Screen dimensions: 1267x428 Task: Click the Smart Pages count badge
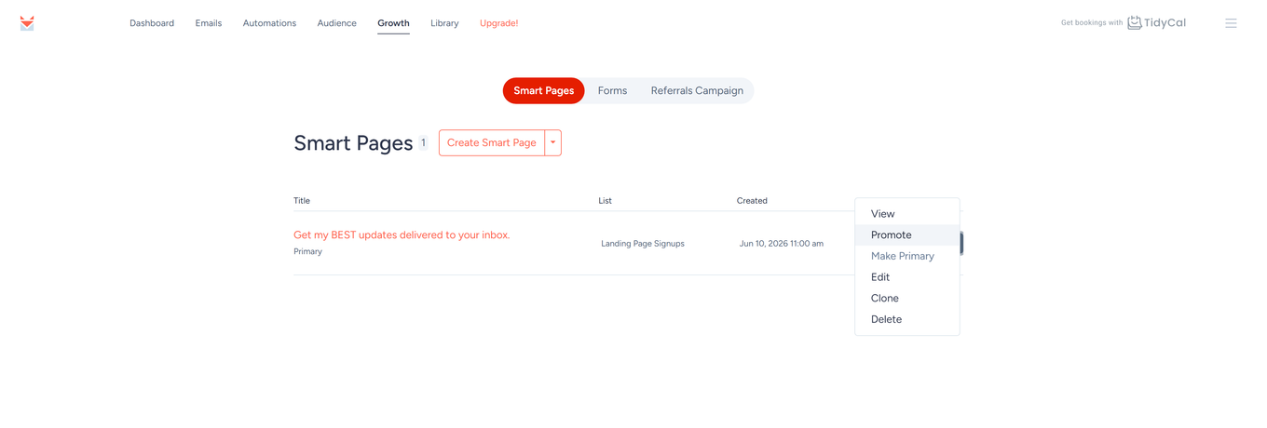click(x=423, y=142)
